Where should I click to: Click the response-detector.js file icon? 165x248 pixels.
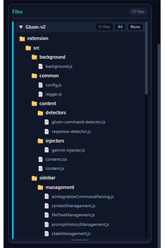click(x=46, y=131)
